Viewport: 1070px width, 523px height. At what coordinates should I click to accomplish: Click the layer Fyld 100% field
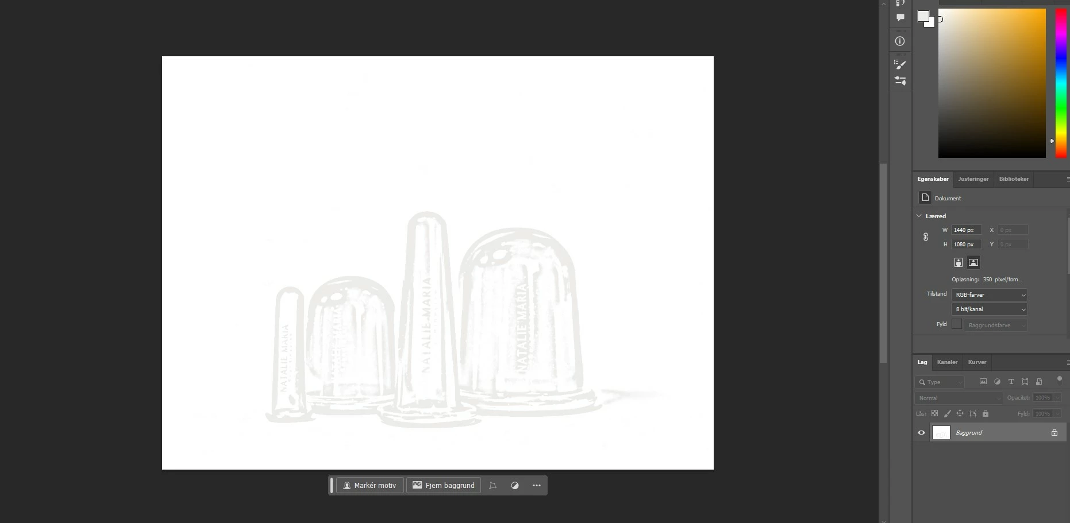pyautogui.click(x=1042, y=413)
